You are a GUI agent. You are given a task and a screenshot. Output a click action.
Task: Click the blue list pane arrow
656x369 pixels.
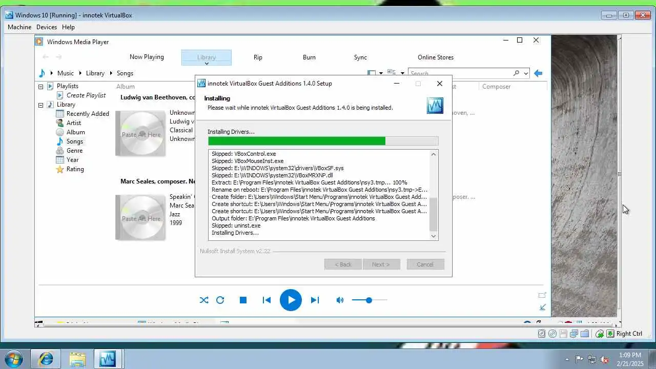click(x=538, y=73)
